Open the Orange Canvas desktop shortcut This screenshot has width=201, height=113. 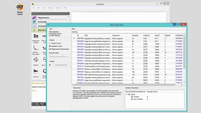(x=20, y=9)
